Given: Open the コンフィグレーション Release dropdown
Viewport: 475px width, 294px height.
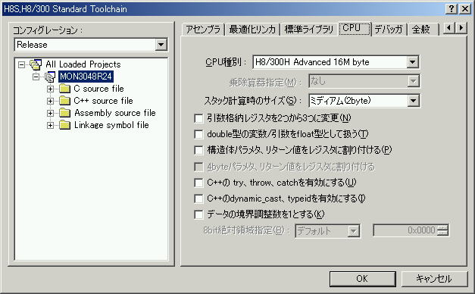Looking at the screenshot, I should pos(161,45).
